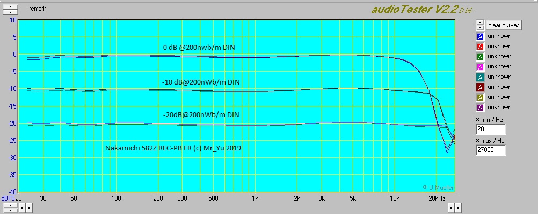
Task: Click the remark label above the graph
Action: [x=38, y=9]
